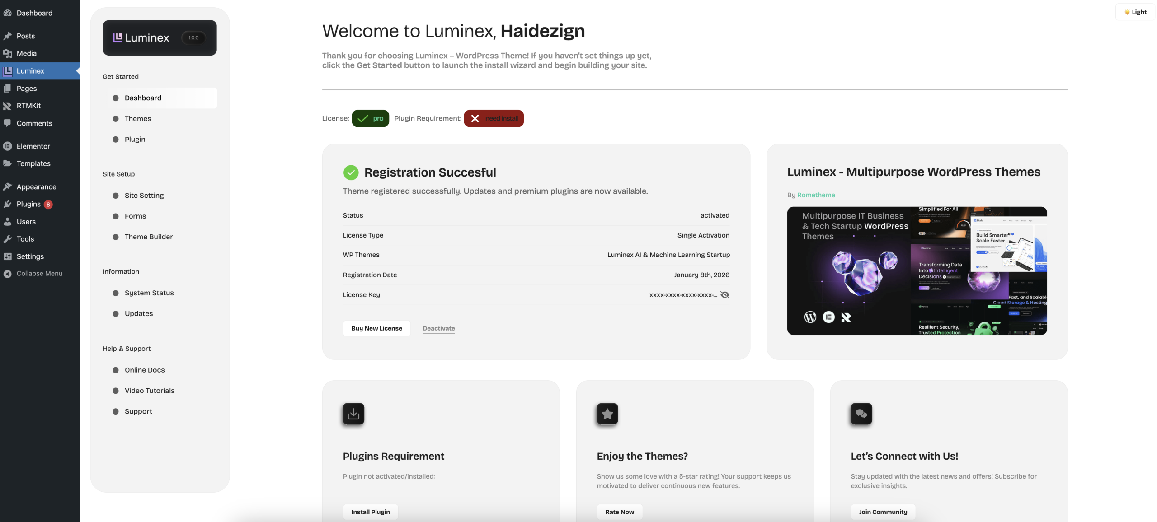
Task: Click the green Registration Successful checkmark icon
Action: click(351, 172)
